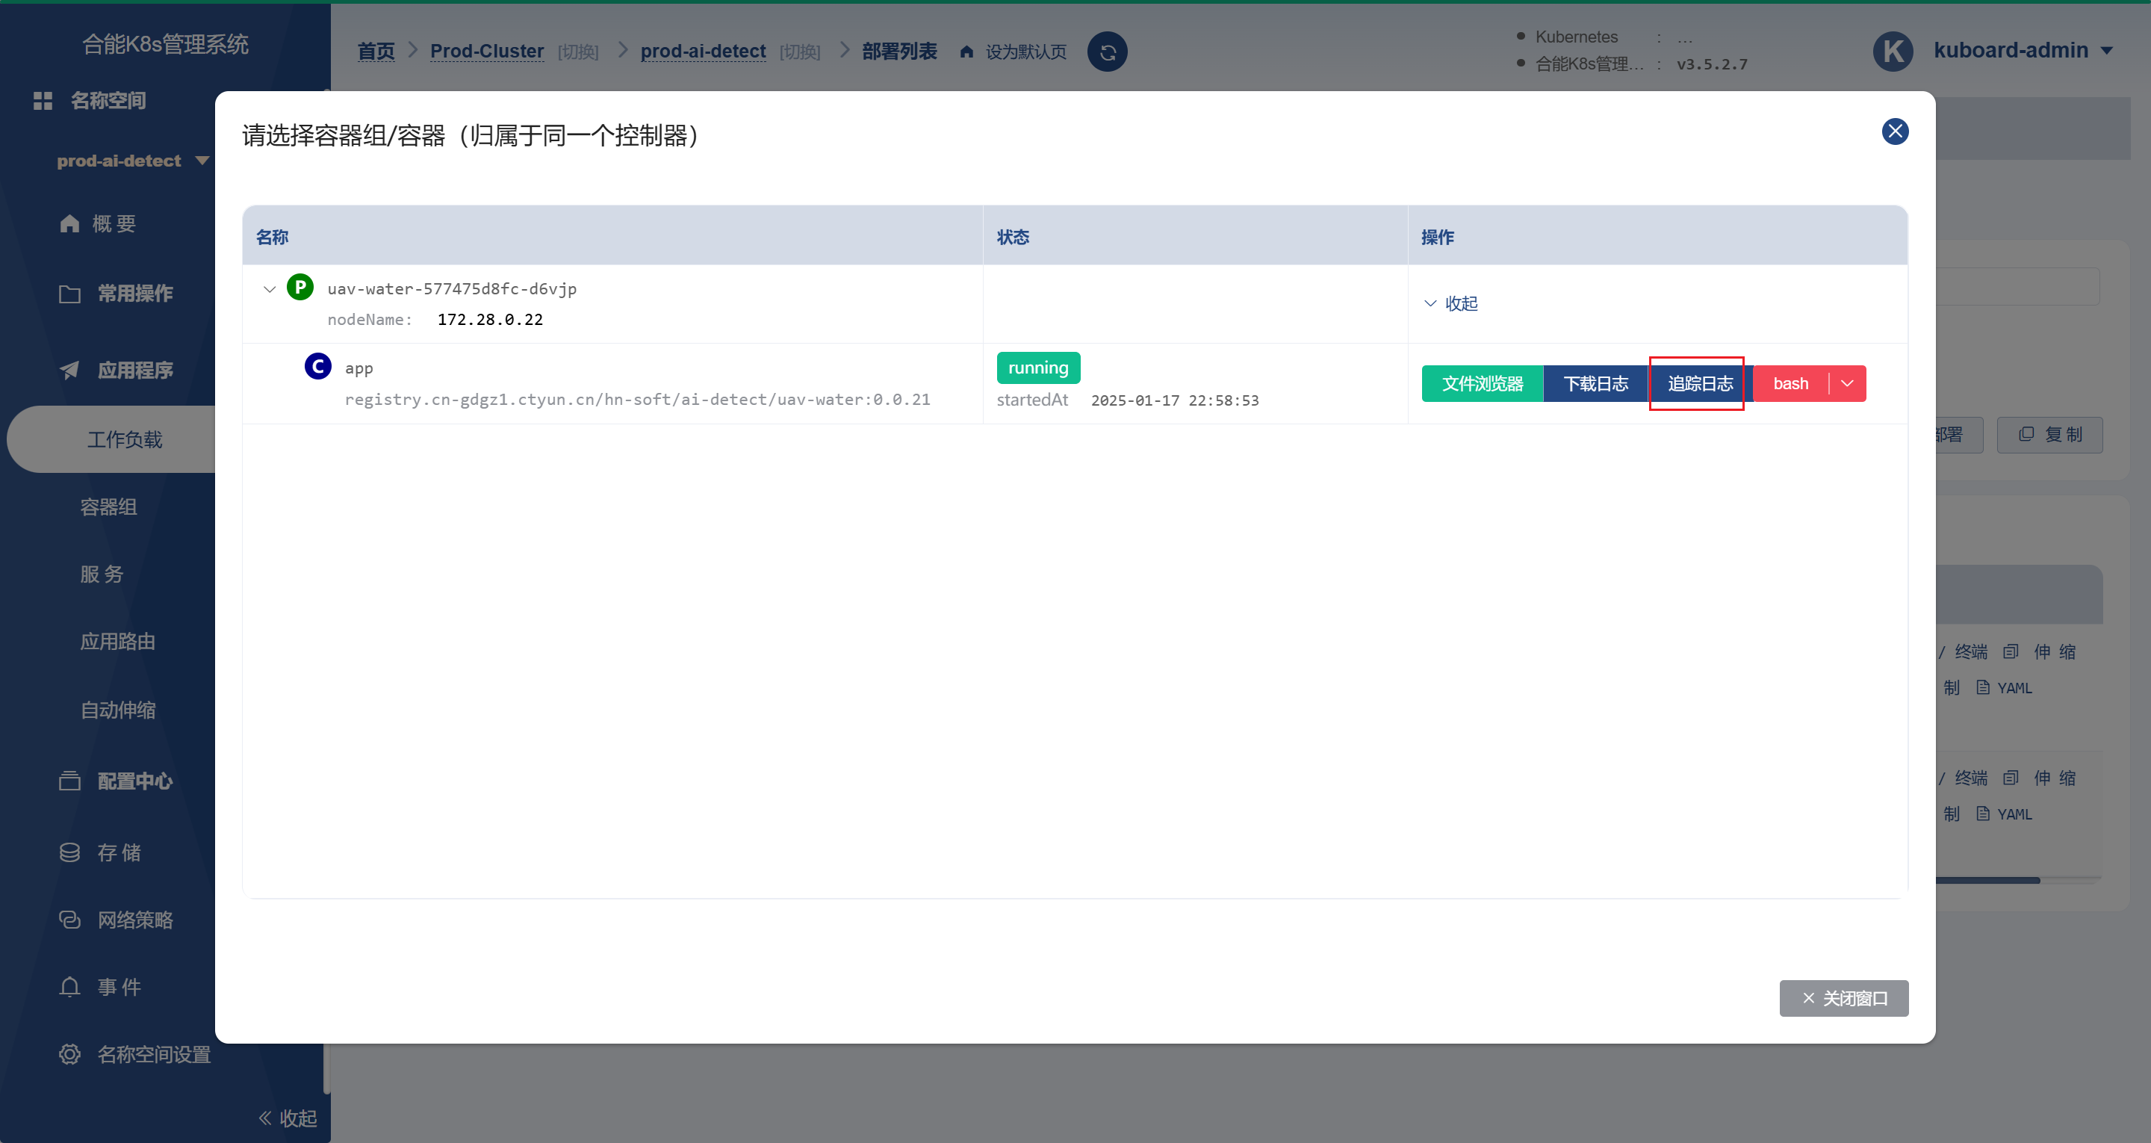Click the 合能K8s管理系统 sidebar title

165,44
